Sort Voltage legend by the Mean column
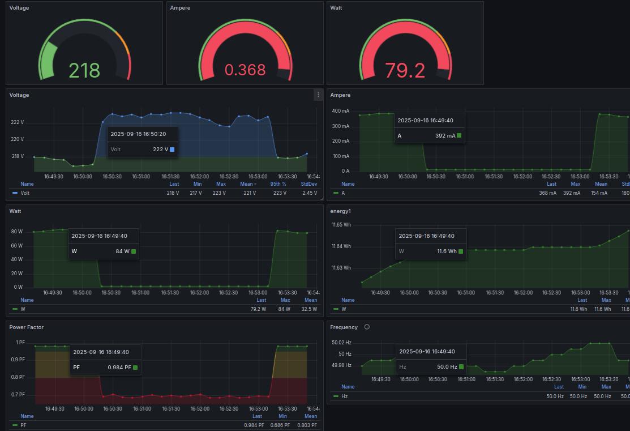This screenshot has width=630, height=431. (247, 184)
